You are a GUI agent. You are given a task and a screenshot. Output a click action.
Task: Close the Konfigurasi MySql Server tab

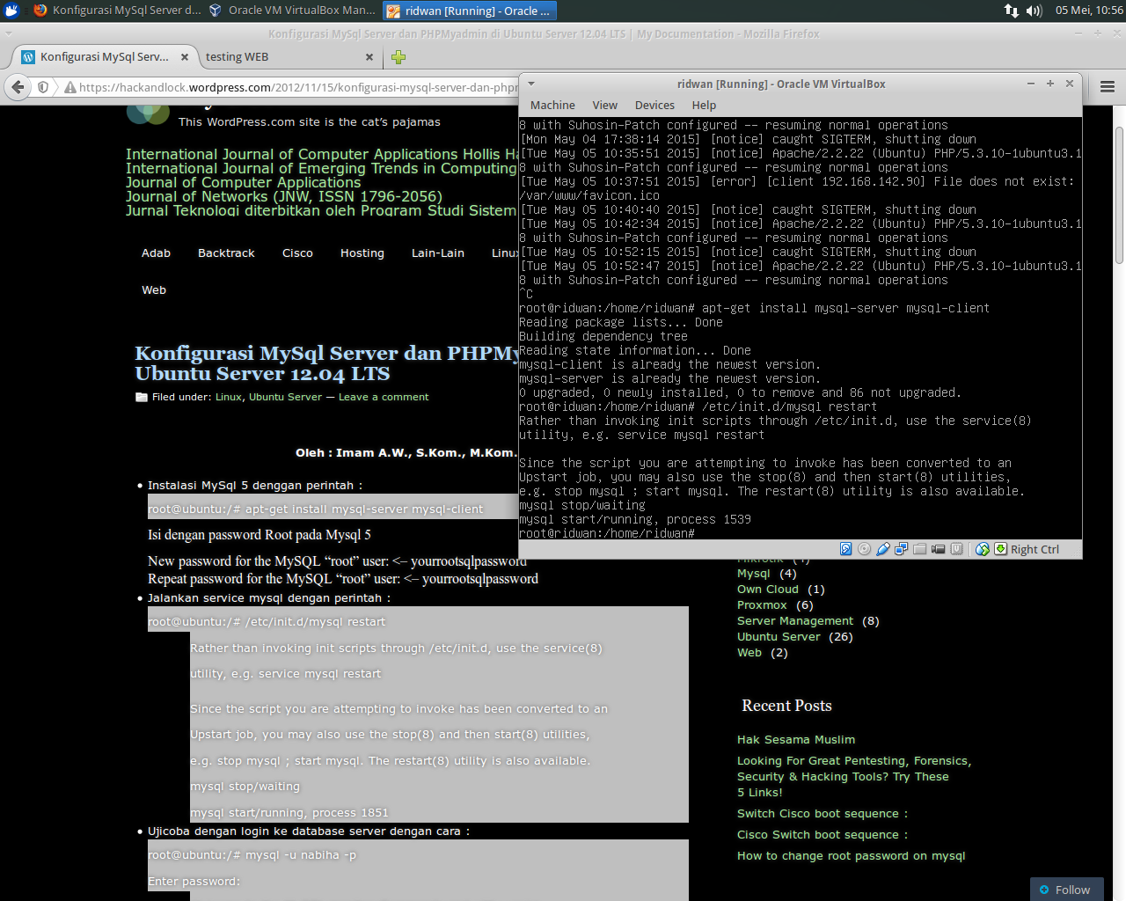[185, 57]
